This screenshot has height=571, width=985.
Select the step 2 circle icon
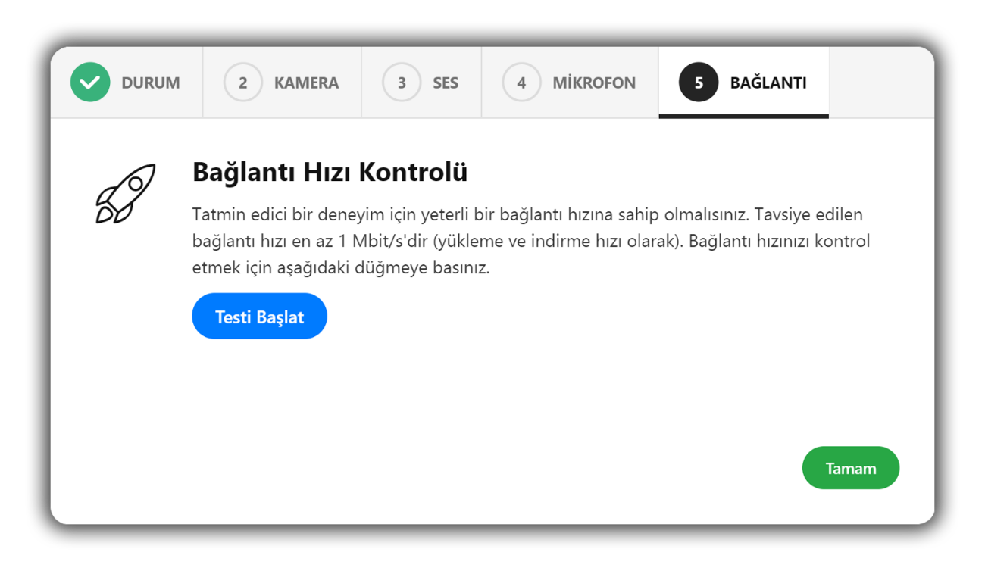(243, 83)
